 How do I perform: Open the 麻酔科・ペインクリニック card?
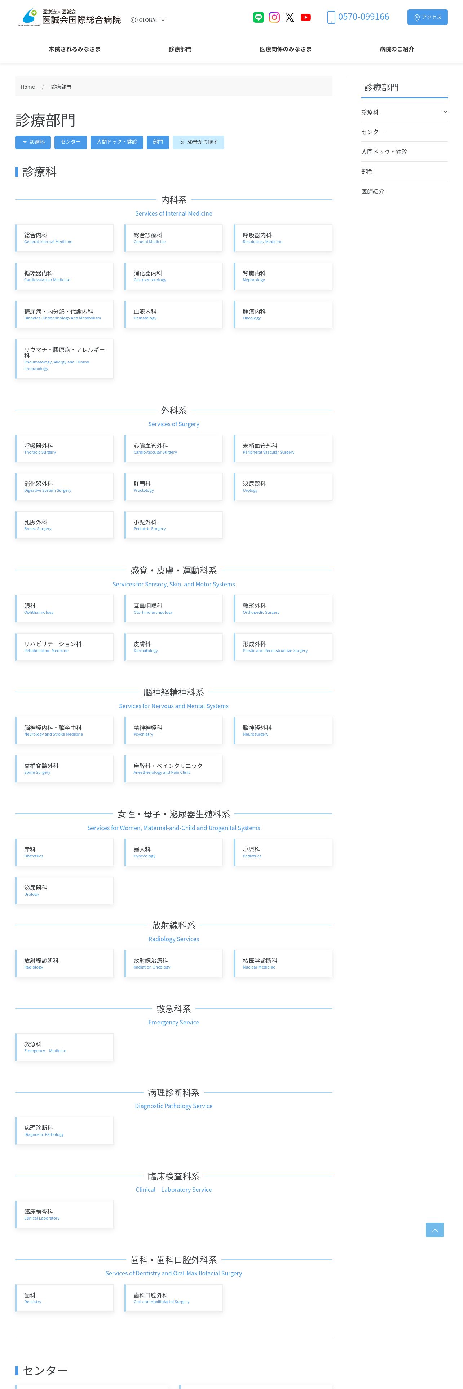click(x=173, y=769)
